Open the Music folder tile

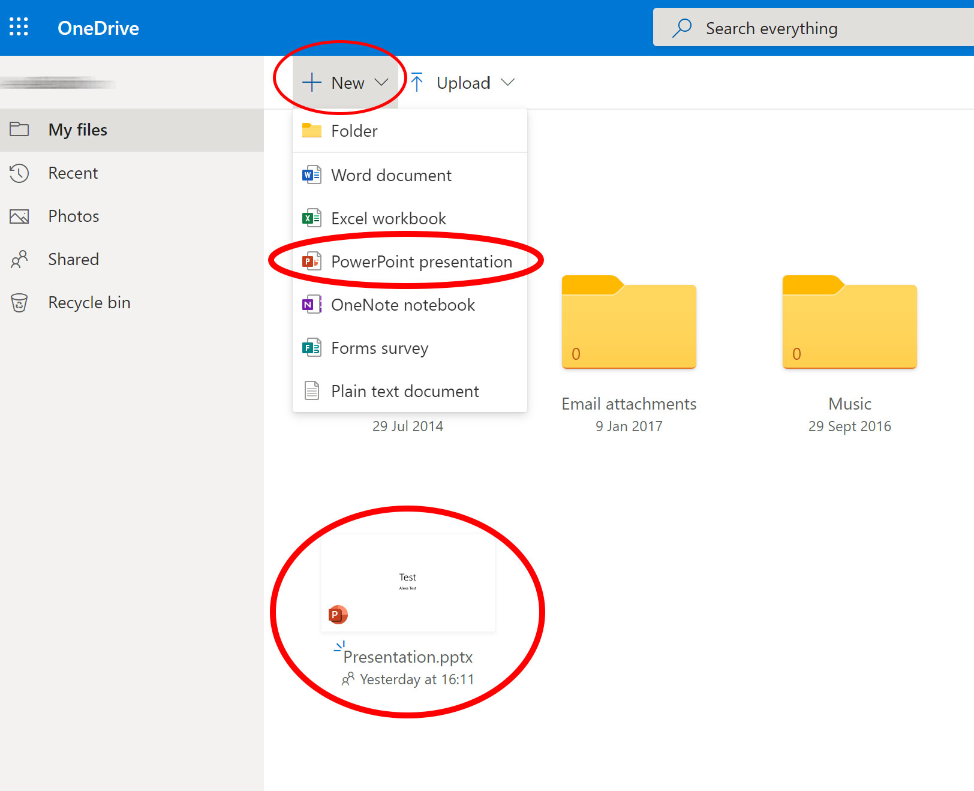tap(850, 322)
